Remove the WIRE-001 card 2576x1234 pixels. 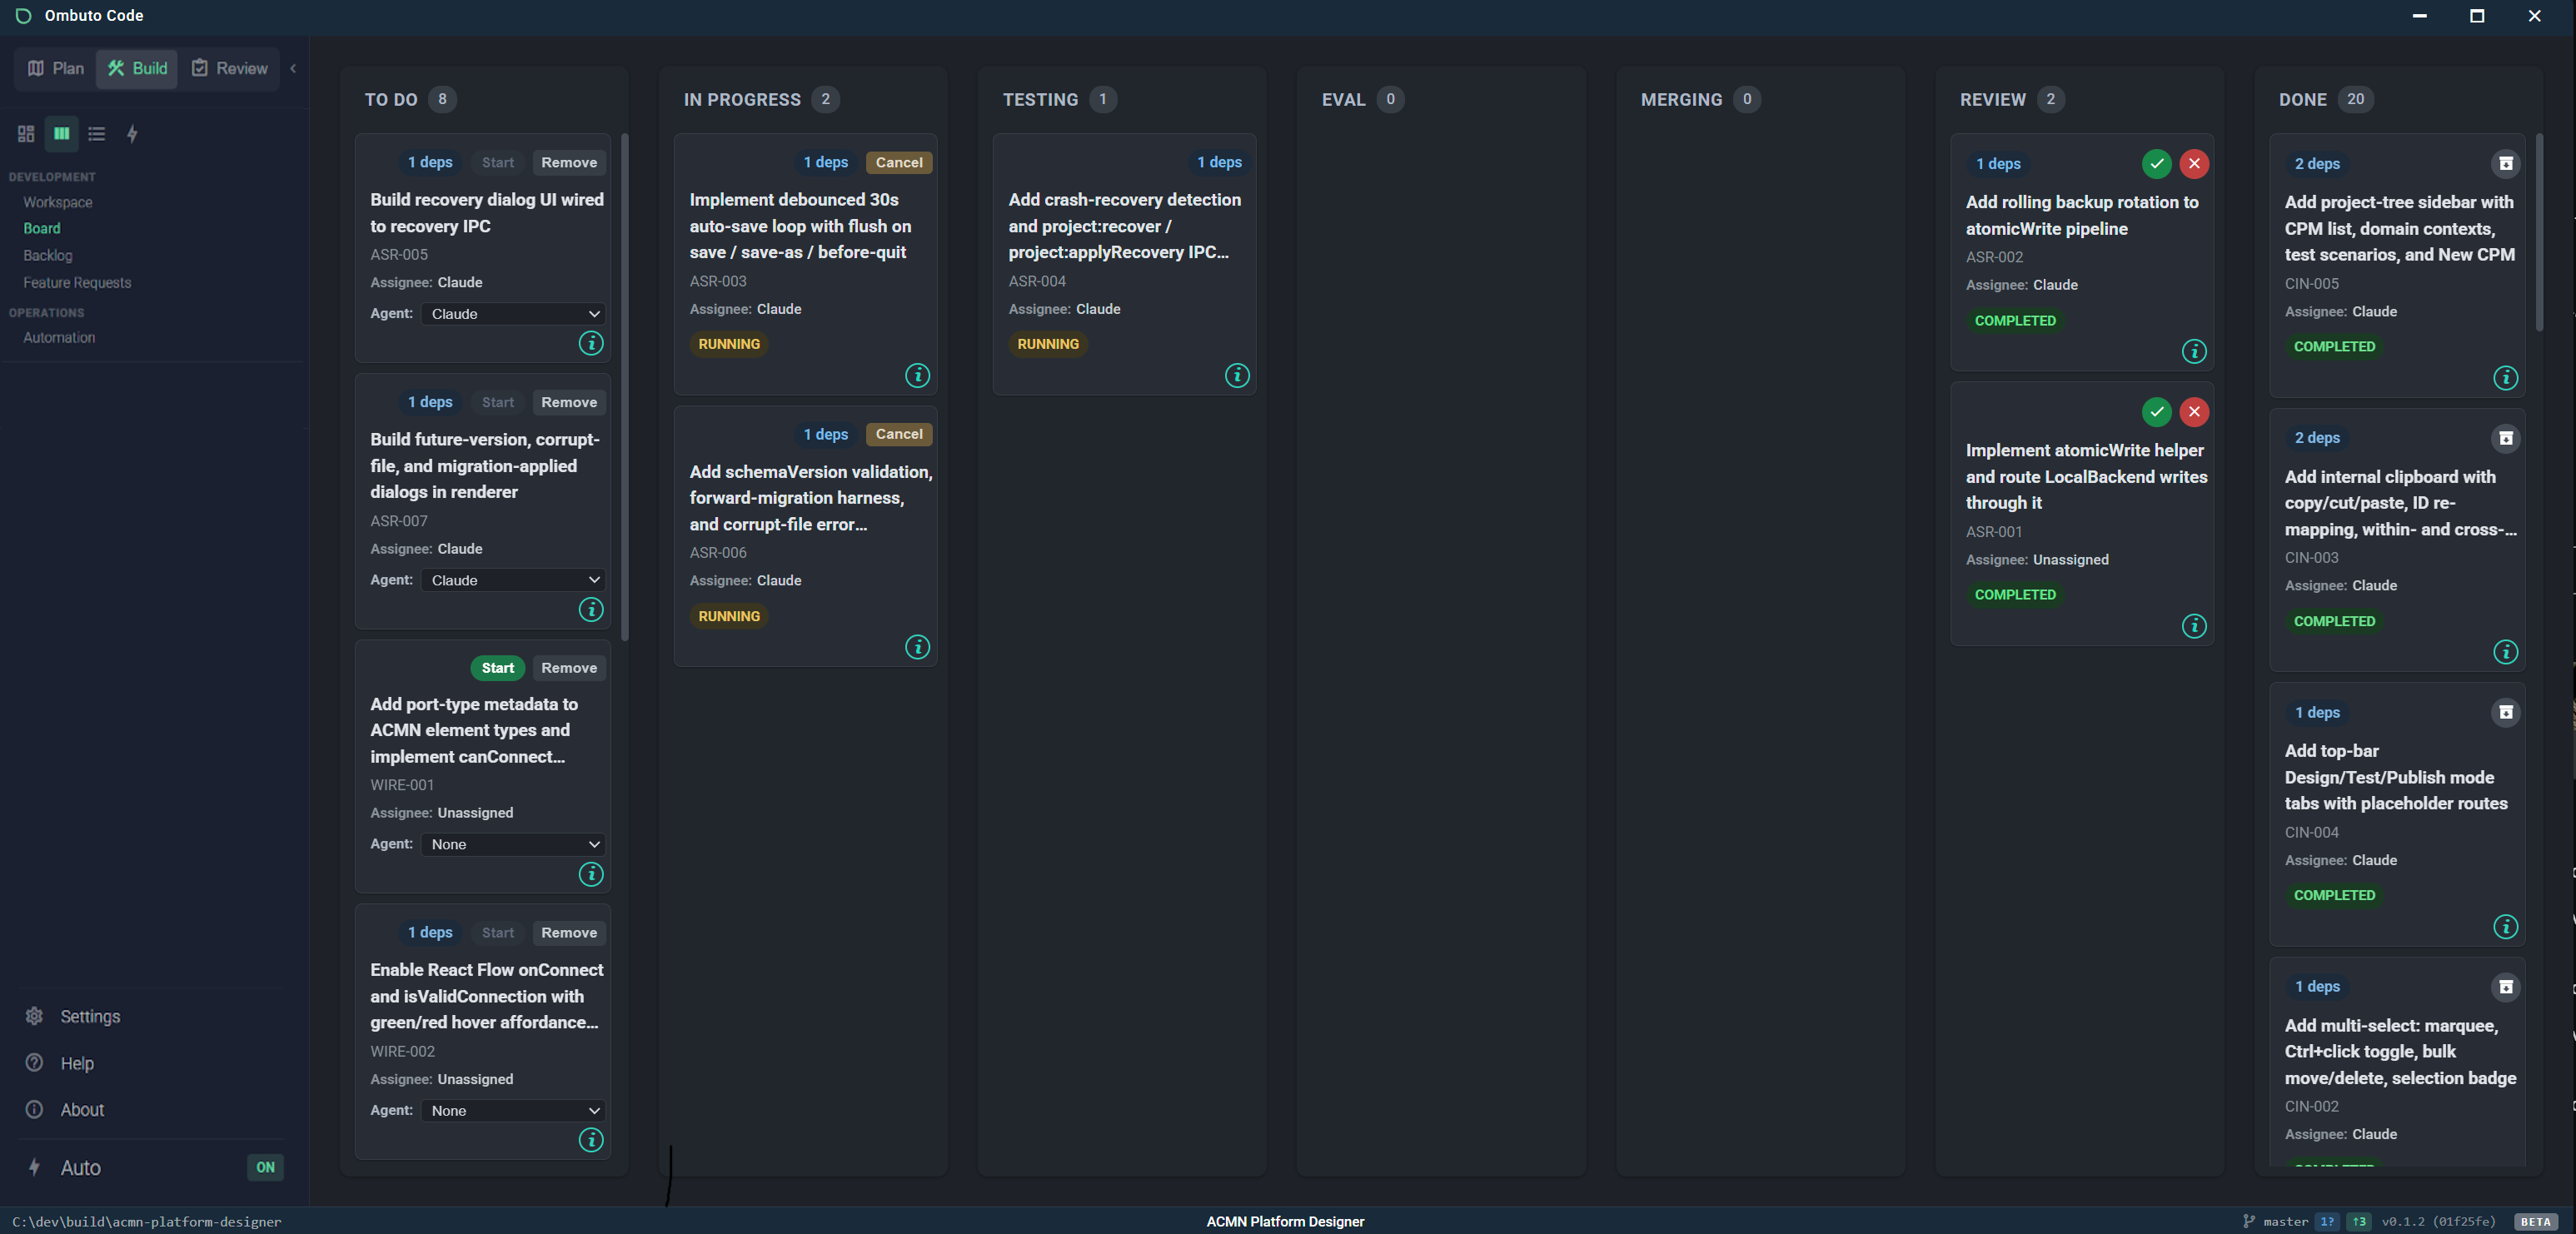point(569,668)
